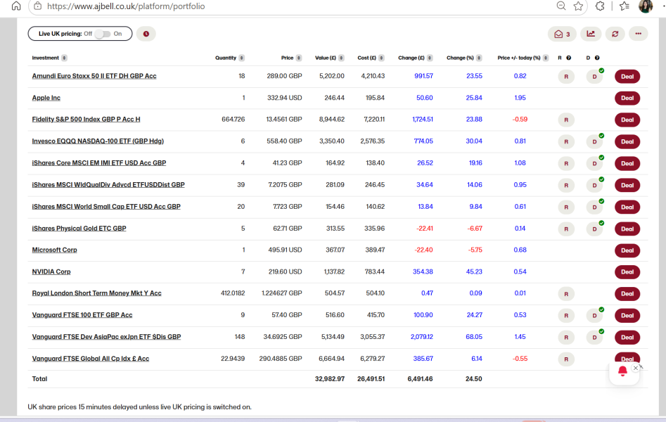Image resolution: width=666 pixels, height=422 pixels.
Task: Open iShares Physical Gold ETC link
Action: 79,228
